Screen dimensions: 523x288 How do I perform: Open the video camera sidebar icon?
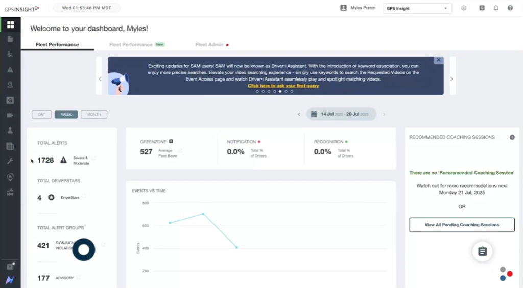(10, 115)
